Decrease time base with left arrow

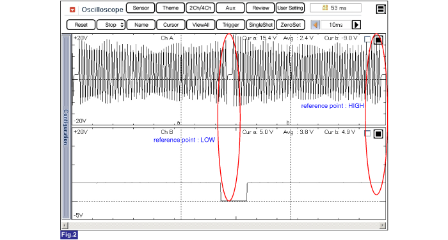(x=316, y=25)
